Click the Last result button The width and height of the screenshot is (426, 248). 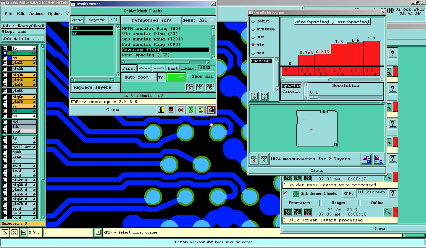[173, 68]
